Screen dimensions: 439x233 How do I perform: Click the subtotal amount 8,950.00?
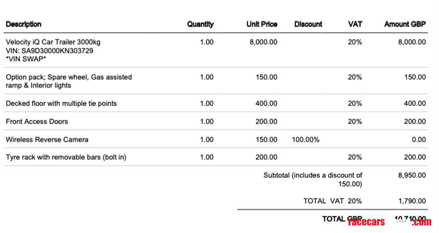click(412, 175)
